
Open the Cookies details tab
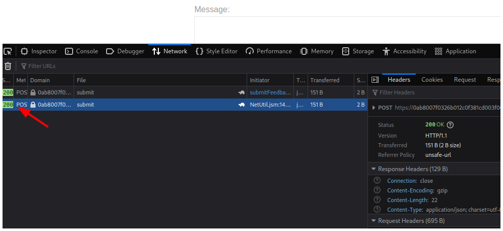pos(432,80)
